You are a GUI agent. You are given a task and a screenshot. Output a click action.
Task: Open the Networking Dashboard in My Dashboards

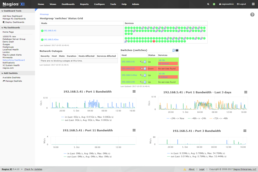[x=13, y=60]
